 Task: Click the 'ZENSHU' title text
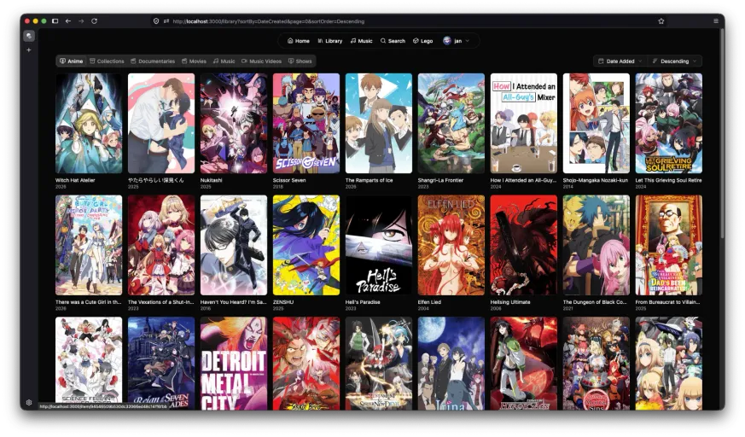tap(283, 302)
